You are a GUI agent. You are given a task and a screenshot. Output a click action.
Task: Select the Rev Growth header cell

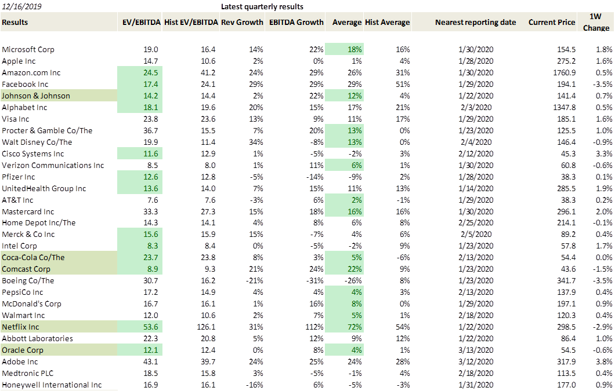pyautogui.click(x=242, y=22)
